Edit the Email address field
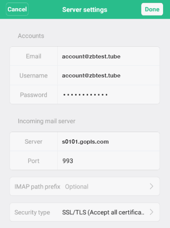170x228 pixels. (108, 56)
